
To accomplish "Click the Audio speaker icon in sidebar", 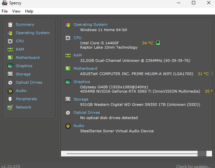I will [10, 91].
